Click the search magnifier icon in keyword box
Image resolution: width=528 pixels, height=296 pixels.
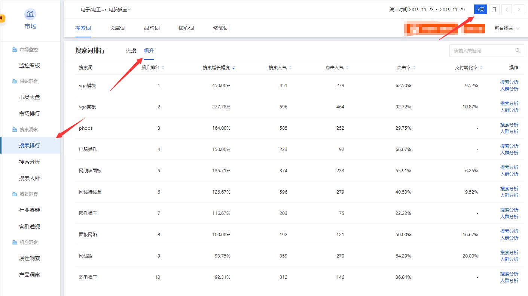518,50
